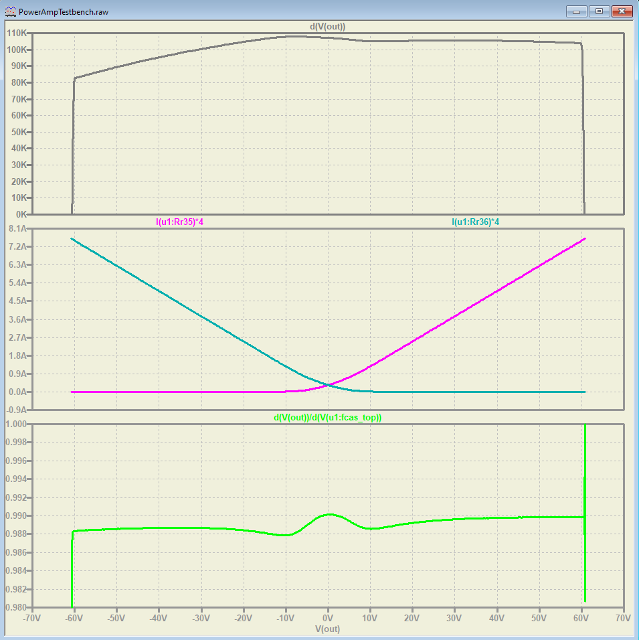This screenshot has width=639, height=640.
Task: Click the V(out) horizontal axis label
Action: [x=327, y=629]
